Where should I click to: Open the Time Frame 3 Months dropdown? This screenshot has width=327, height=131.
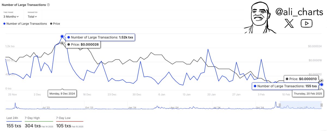[x=11, y=17]
